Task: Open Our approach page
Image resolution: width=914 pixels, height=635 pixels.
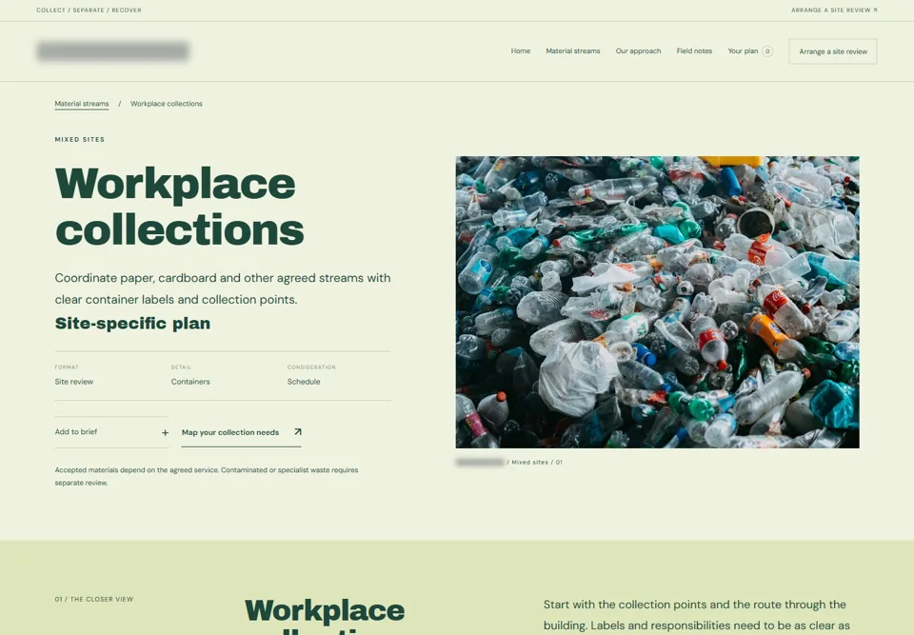Action: point(638,51)
